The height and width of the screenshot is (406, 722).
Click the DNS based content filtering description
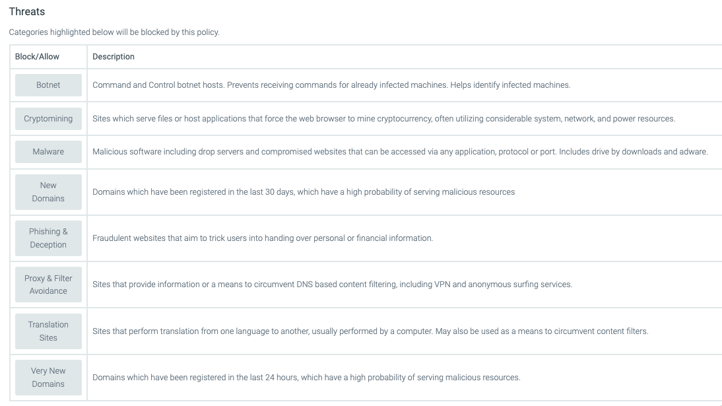coord(333,285)
